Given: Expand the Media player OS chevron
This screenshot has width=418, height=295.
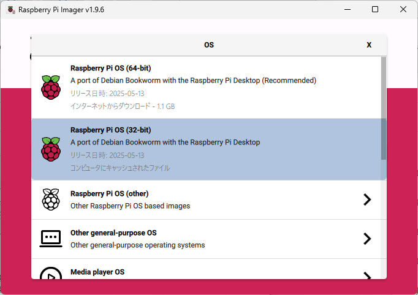Looking at the screenshot, I should [x=367, y=275].
